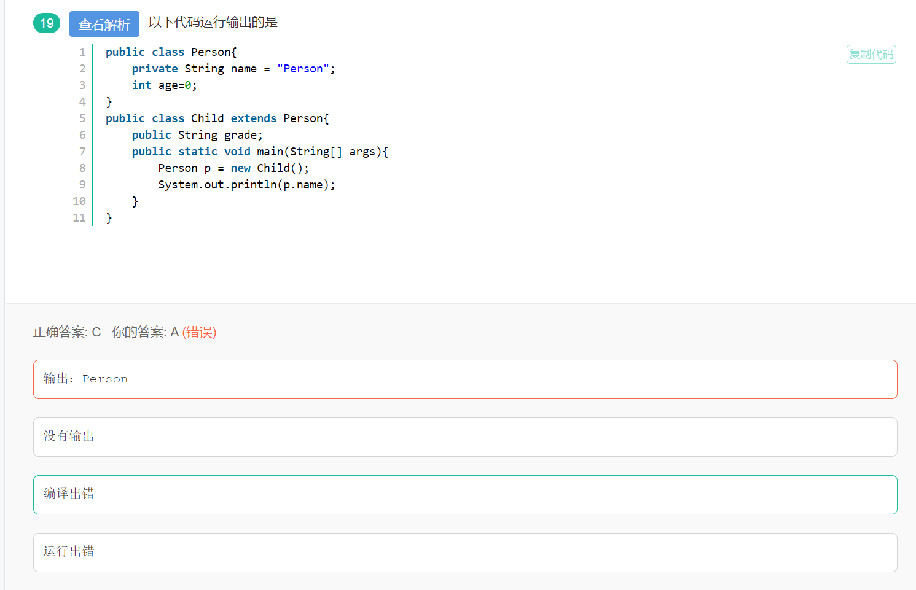Click code line public class Child extends Person{
Screen dimensions: 916x590
pos(217,118)
